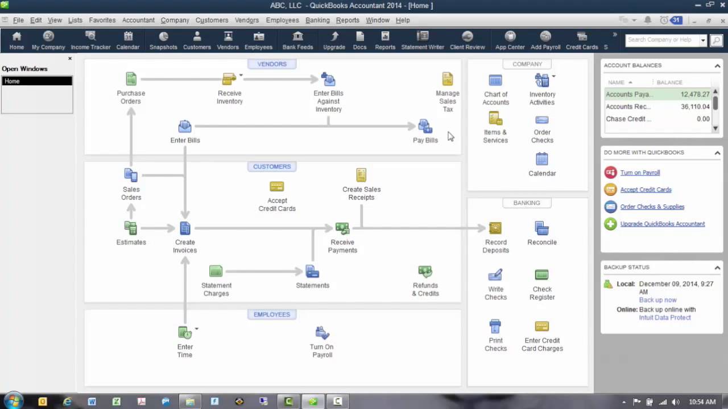This screenshot has height=409, width=728.
Task: Open Record Deposits icon
Action: tap(495, 228)
